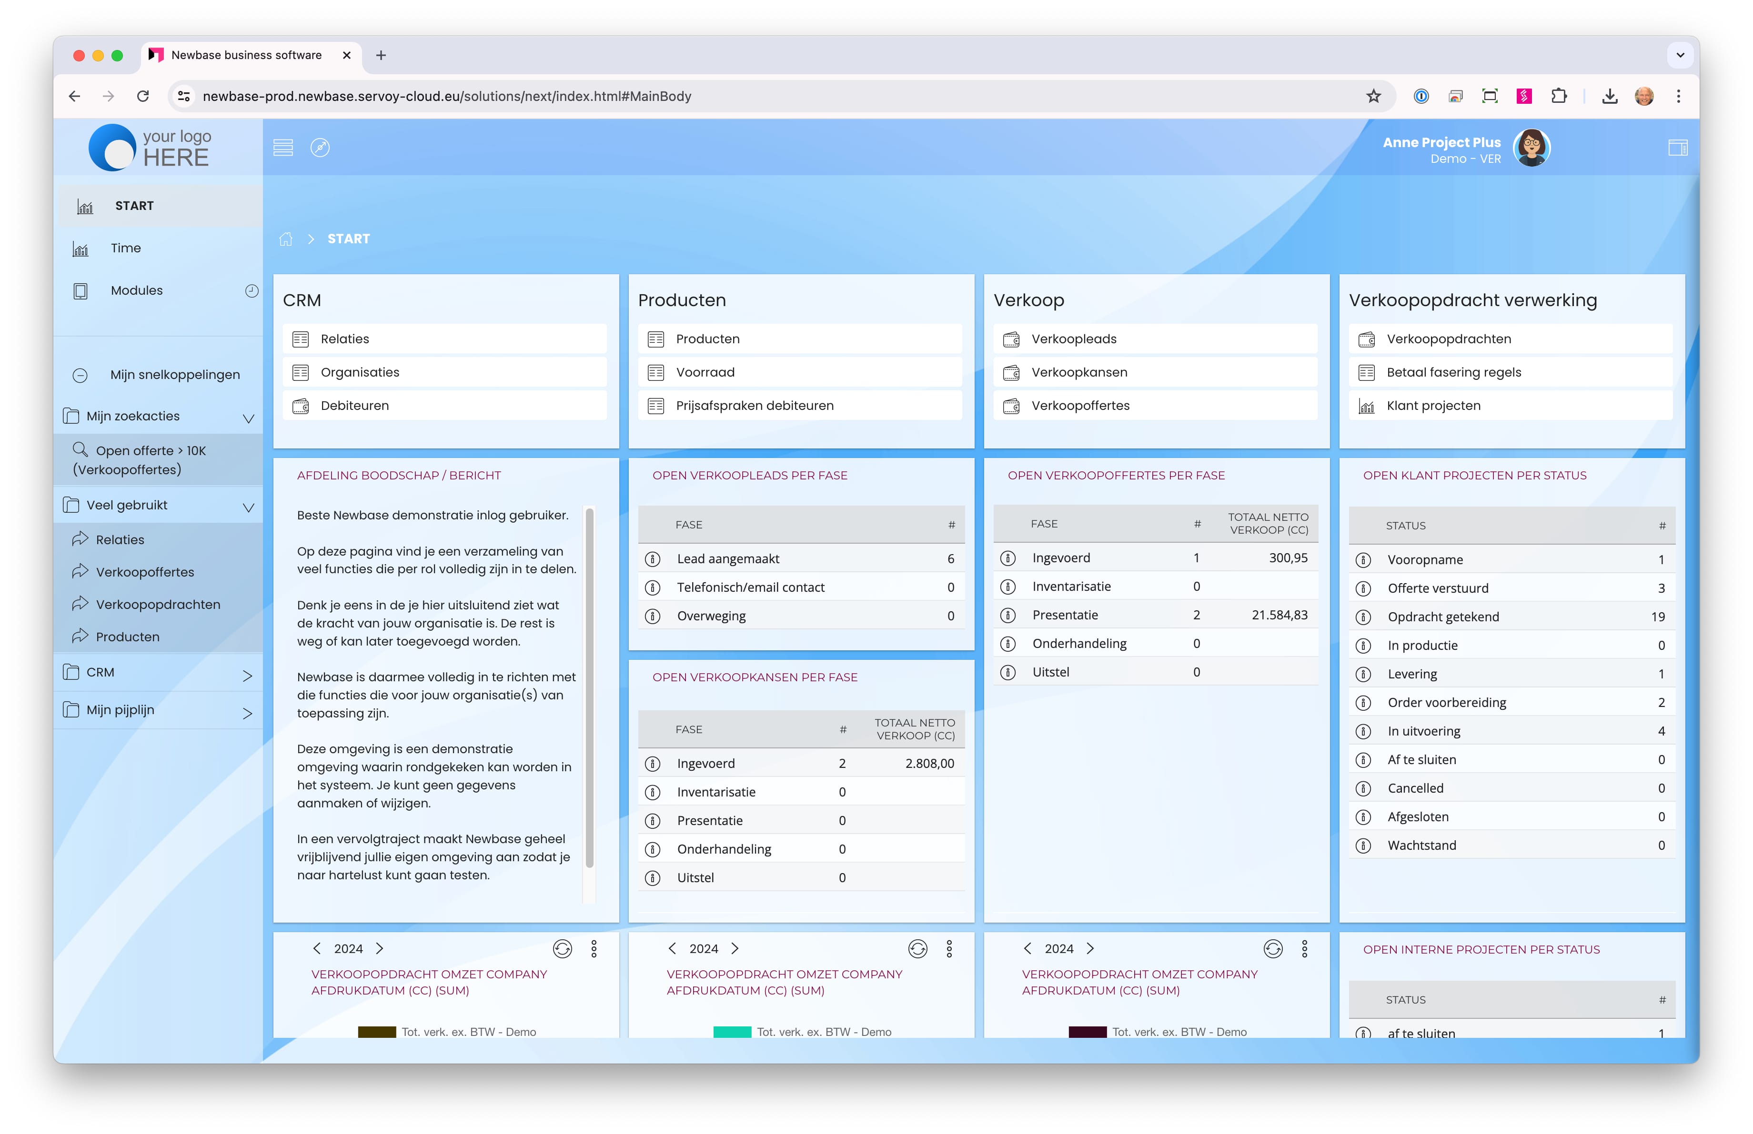This screenshot has width=1753, height=1134.
Task: Expand the CRM folder in sidebar
Action: (x=248, y=676)
